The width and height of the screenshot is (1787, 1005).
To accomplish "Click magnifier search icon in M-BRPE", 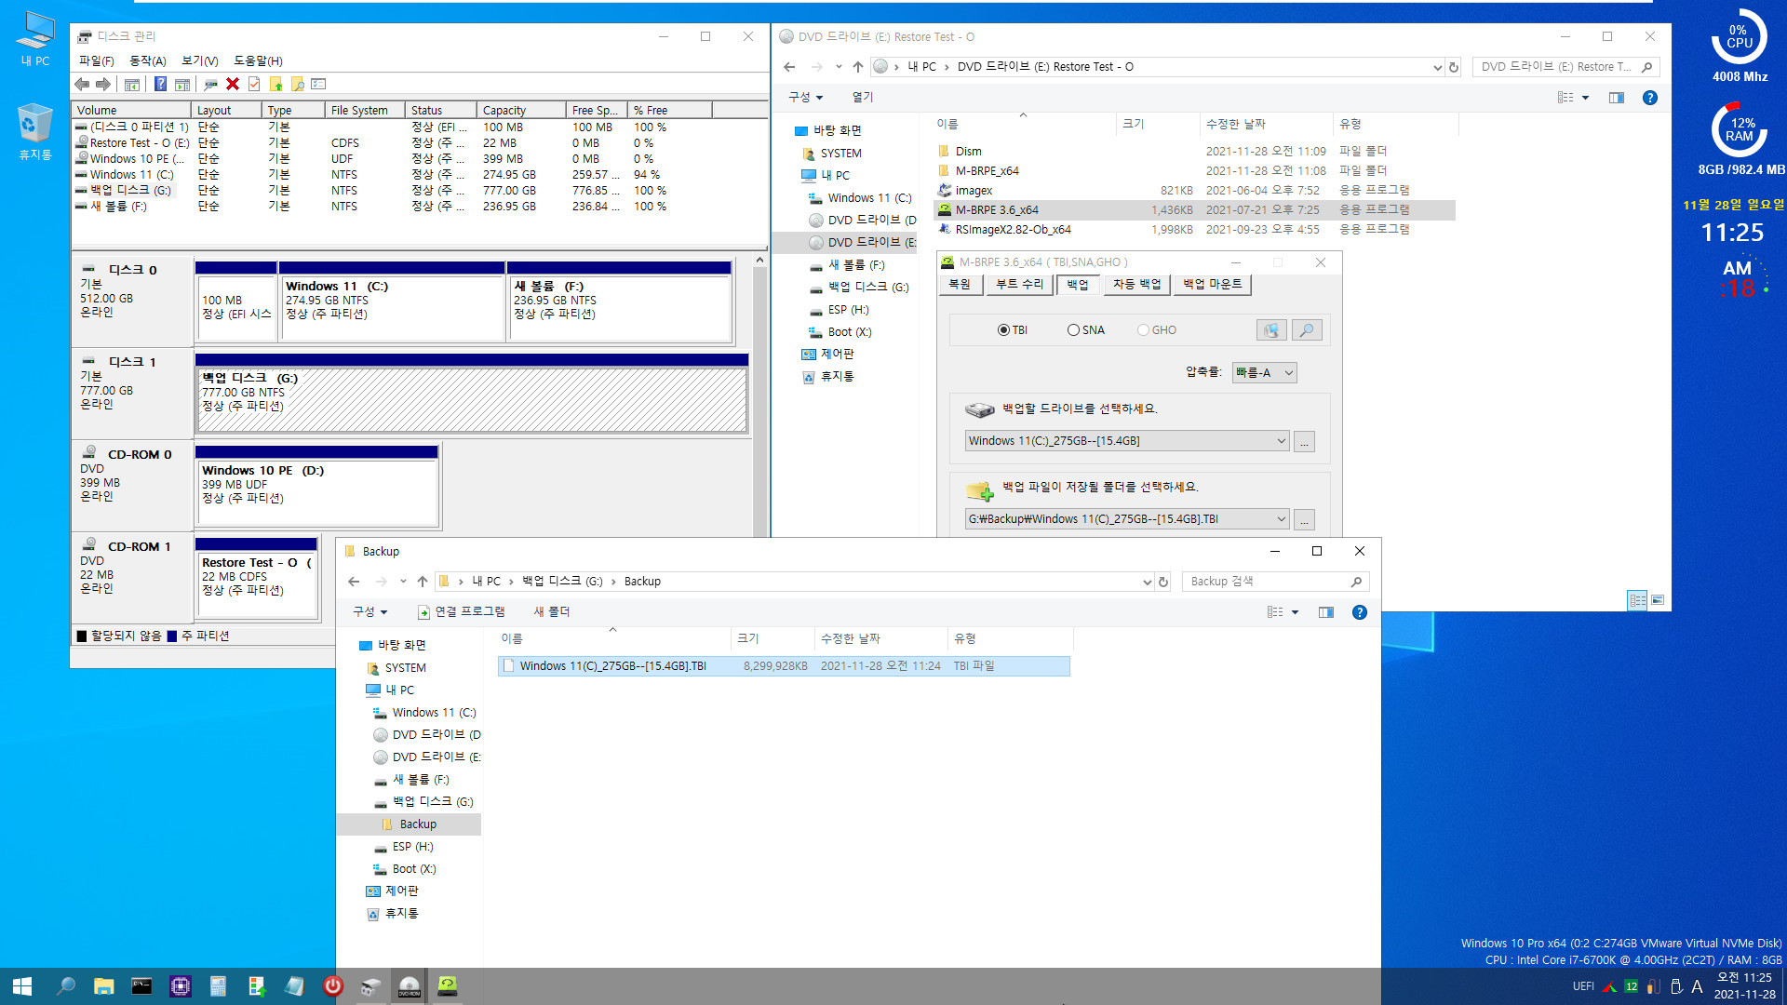I will coord(1307,330).
